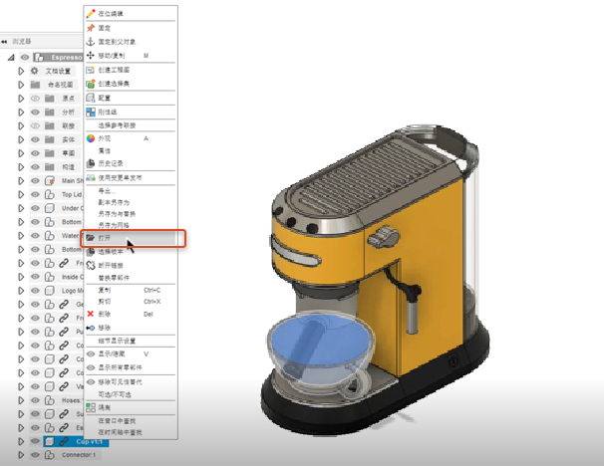Screen dimensions: 604x466
Task: Toggle visibility eye of Espresso root component
Action: pos(25,58)
